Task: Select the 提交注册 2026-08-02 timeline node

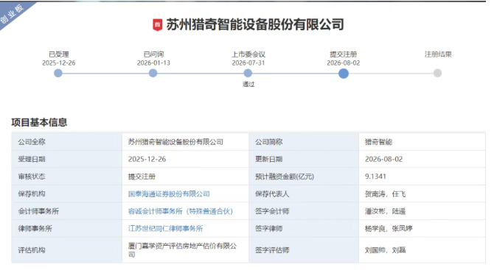Action: 344,74
